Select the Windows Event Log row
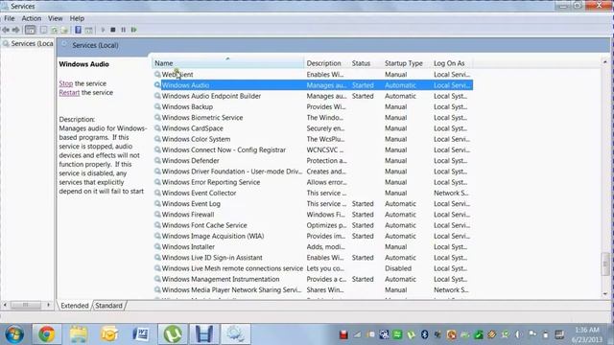Viewport: 614px width, 345px height. [x=314, y=204]
